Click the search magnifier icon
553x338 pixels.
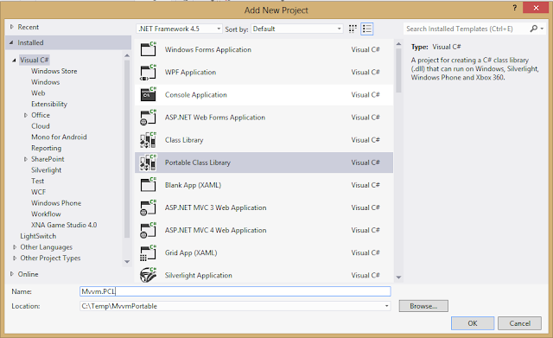pyautogui.click(x=534, y=29)
